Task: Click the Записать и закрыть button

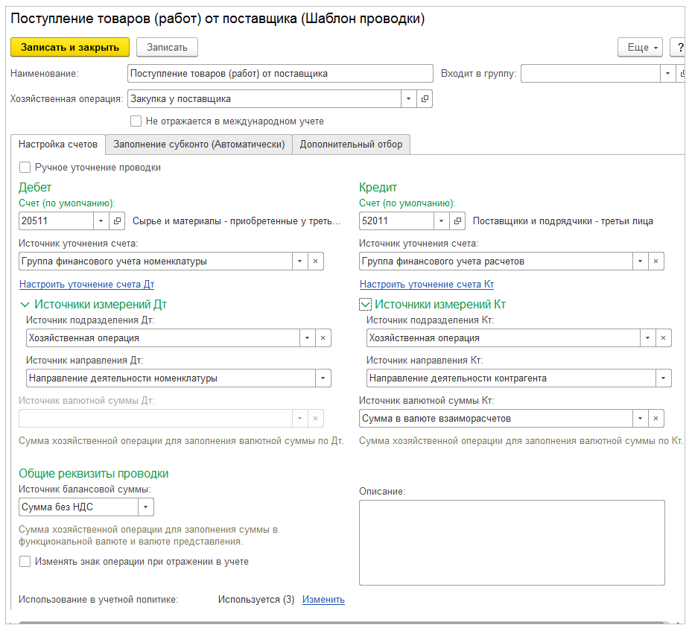Action: pos(70,47)
